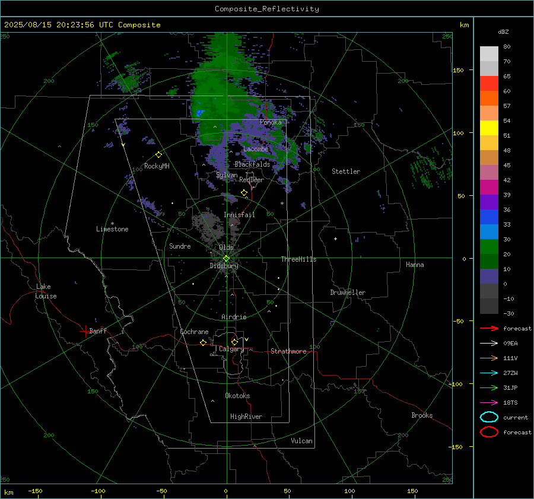534x499 pixels.
Task: Click the Ponoka city label
Action: coord(271,122)
